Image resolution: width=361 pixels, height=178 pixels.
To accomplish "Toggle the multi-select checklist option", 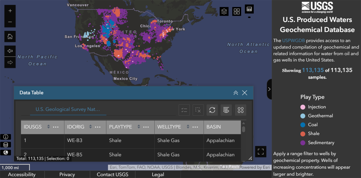I will [184, 110].
